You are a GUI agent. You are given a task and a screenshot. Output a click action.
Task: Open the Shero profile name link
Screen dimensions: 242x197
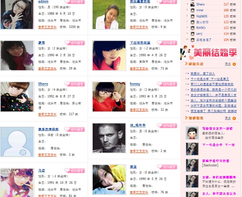click(x=43, y=84)
